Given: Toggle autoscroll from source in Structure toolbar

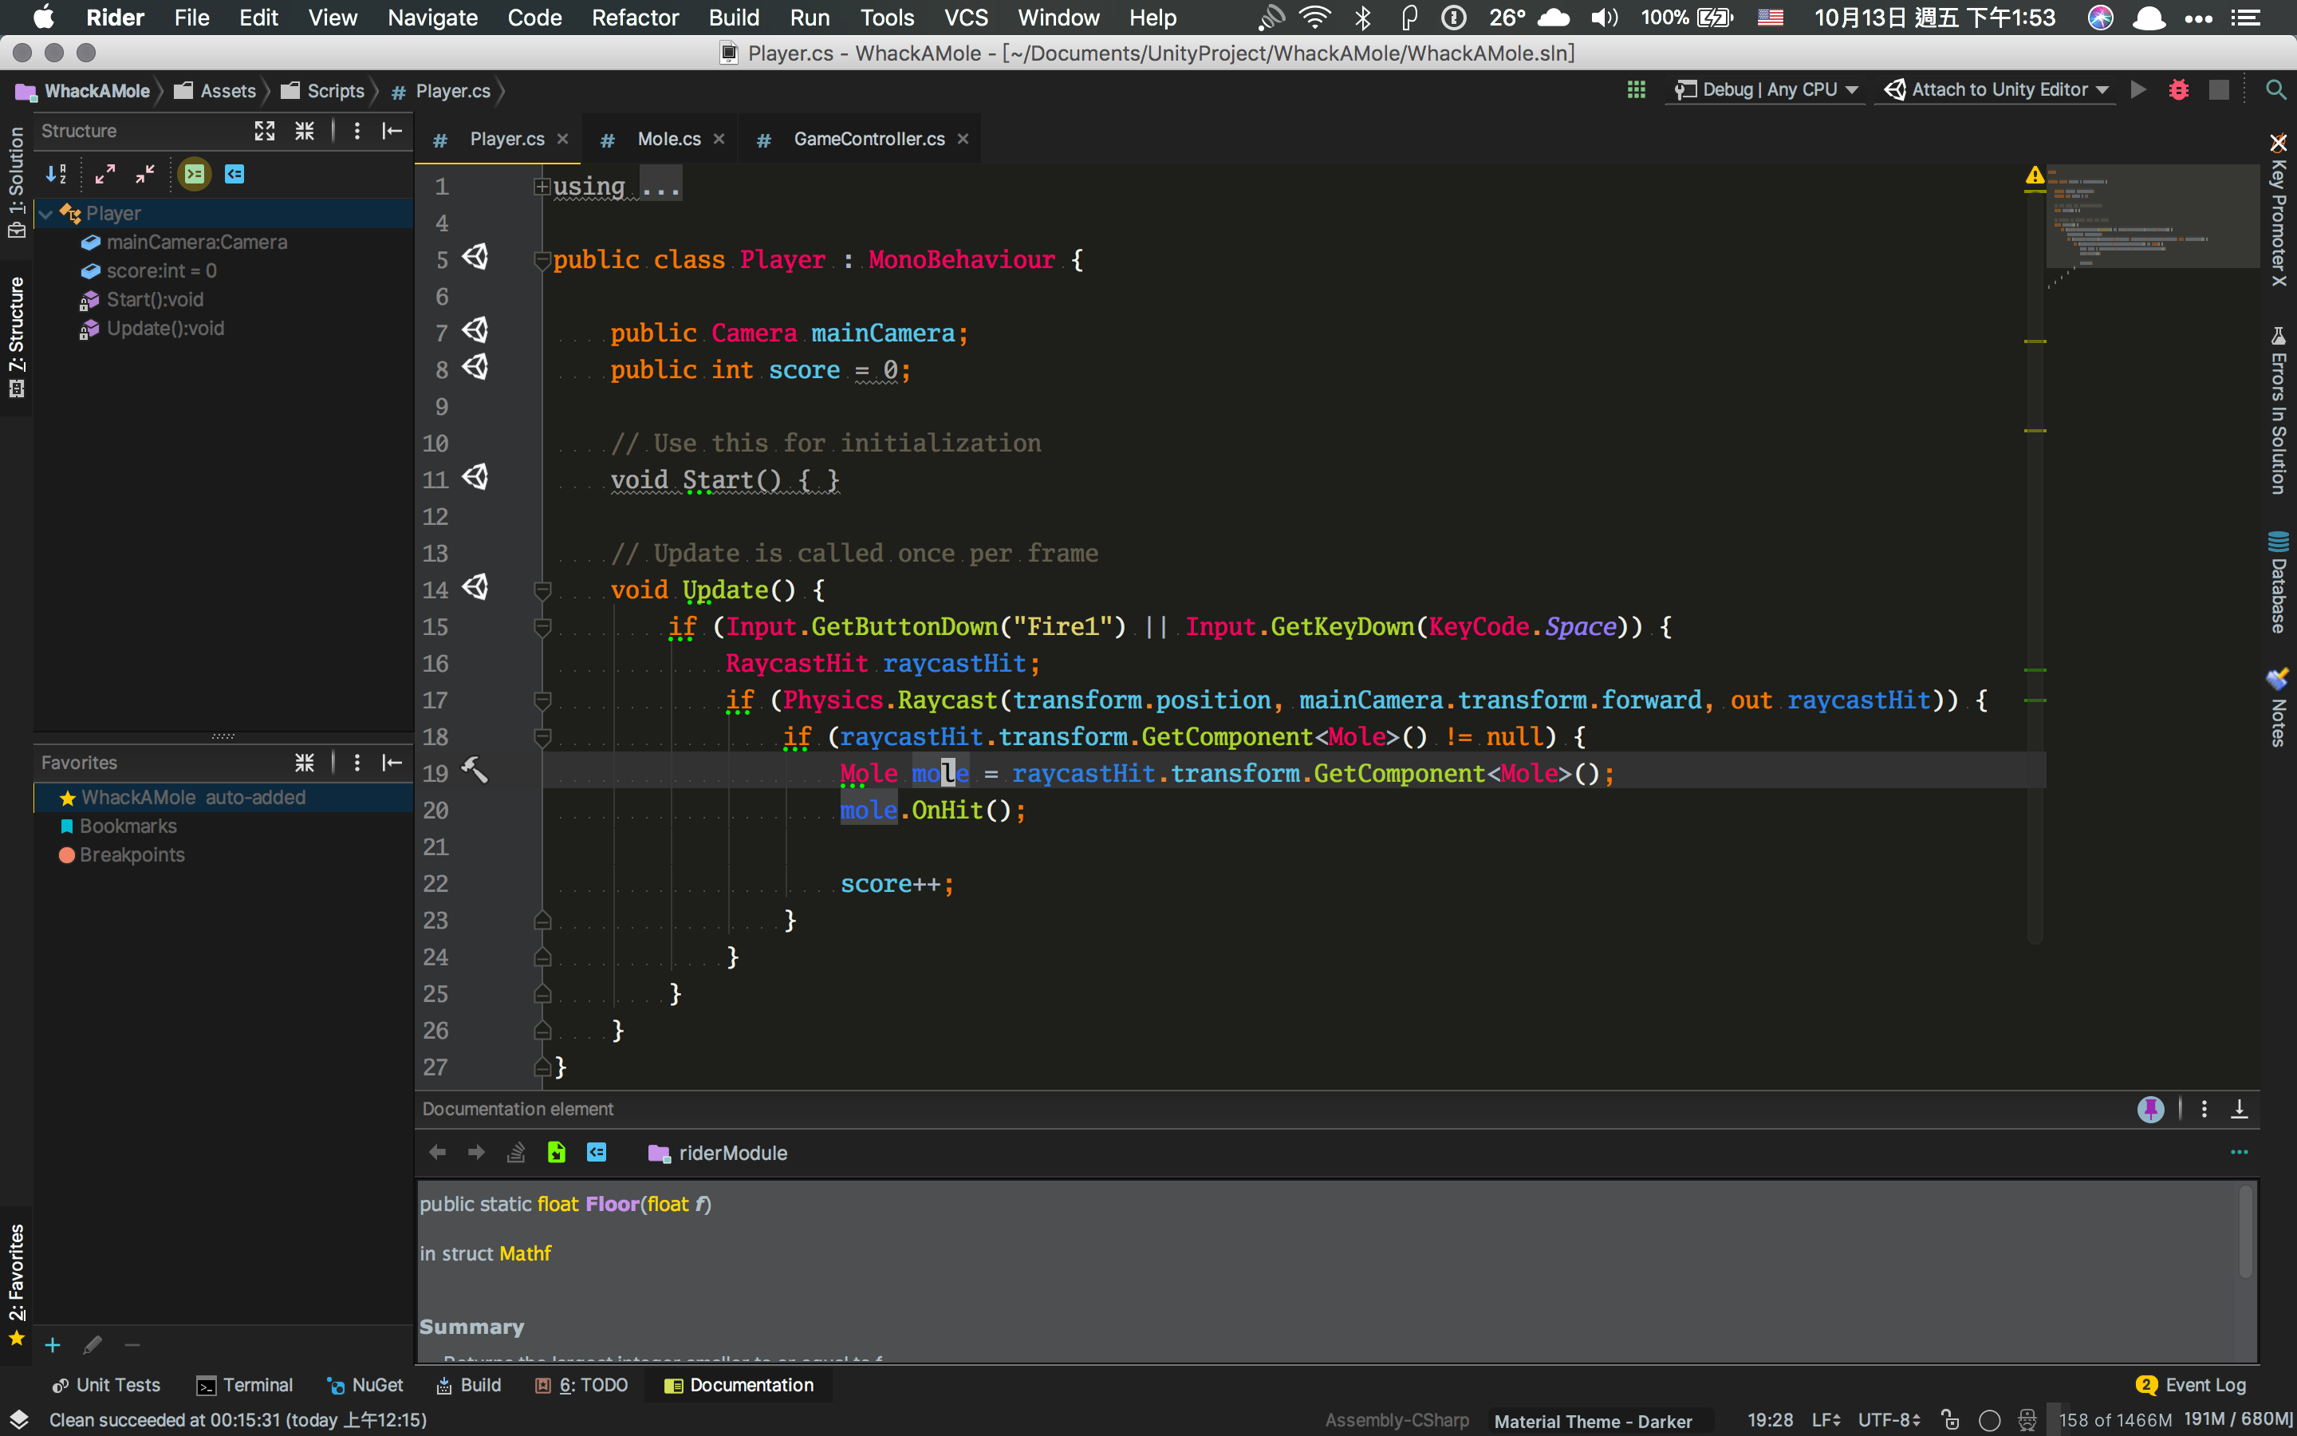Looking at the screenshot, I should point(234,174).
